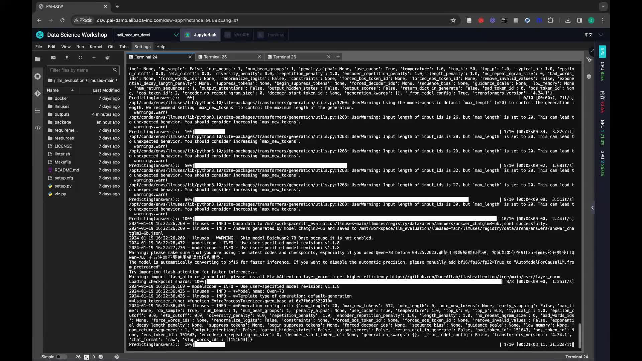Screen dimensions: 642x361
Task: Click the new folder icon in file browser
Action: click(x=53, y=57)
